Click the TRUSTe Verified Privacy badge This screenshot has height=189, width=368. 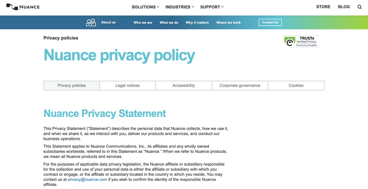coord(301,41)
